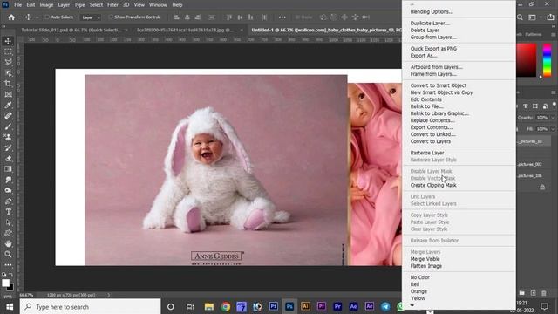The height and width of the screenshot is (314, 558).
Task: Select the Brush tool
Action: [x=8, y=126]
